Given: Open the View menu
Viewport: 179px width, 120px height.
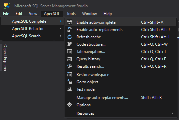Looking at the screenshot, I should tap(33, 14).
